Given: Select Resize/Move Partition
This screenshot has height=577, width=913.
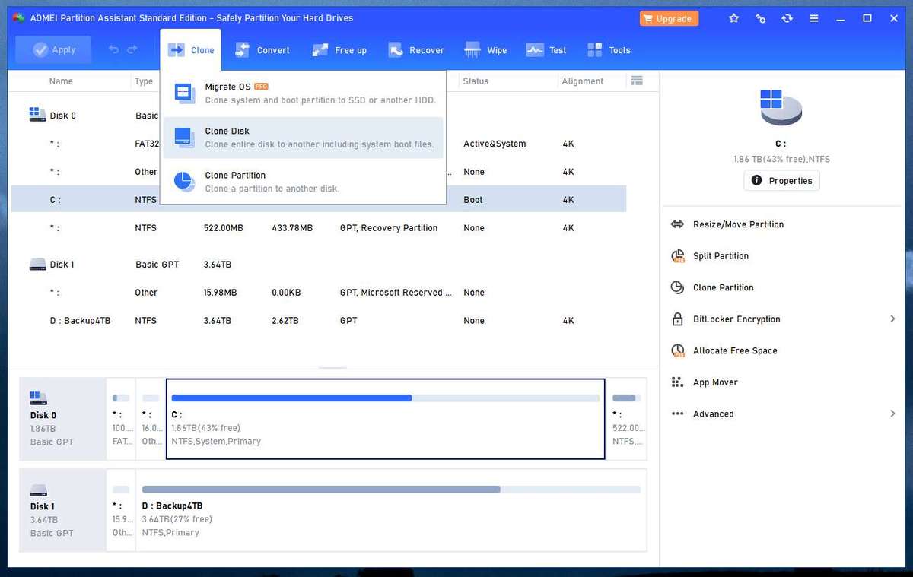Looking at the screenshot, I should 738,224.
